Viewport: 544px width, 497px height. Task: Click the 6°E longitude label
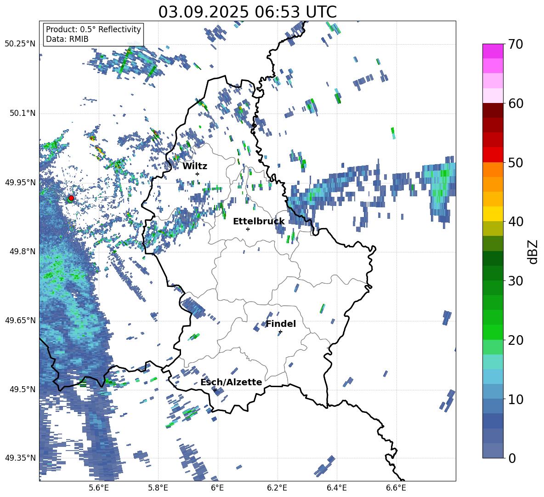217,488
